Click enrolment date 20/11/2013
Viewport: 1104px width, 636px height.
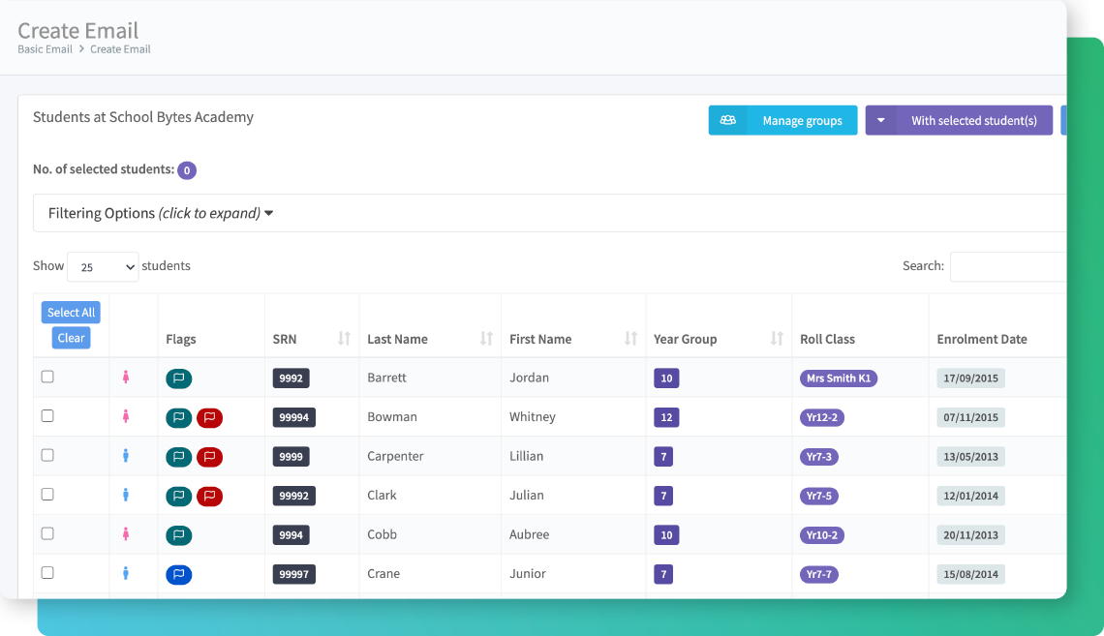pos(971,535)
